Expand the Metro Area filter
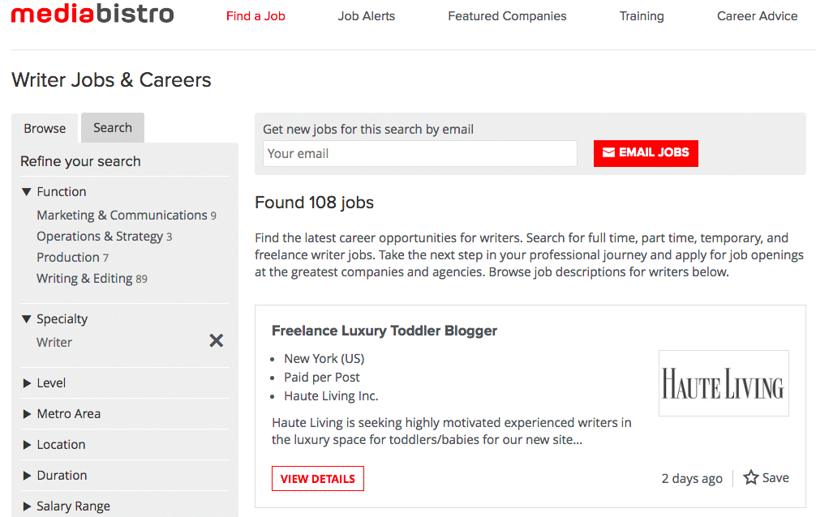The width and height of the screenshot is (816, 517). 25,413
